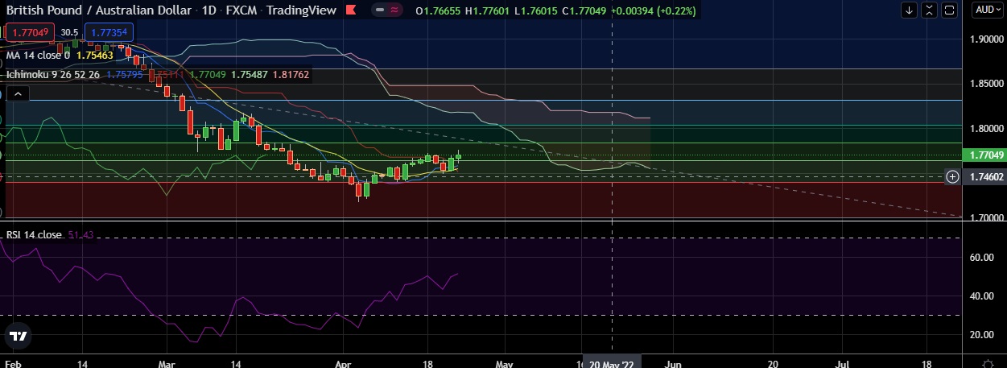
Task: Click the collapse pane arrows icon at top right
Action: (930, 10)
